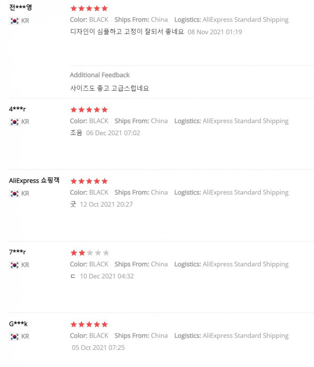
Task: Click the star rating of AliExpress 쇼핑객's review
Action: pyautogui.click(x=89, y=181)
